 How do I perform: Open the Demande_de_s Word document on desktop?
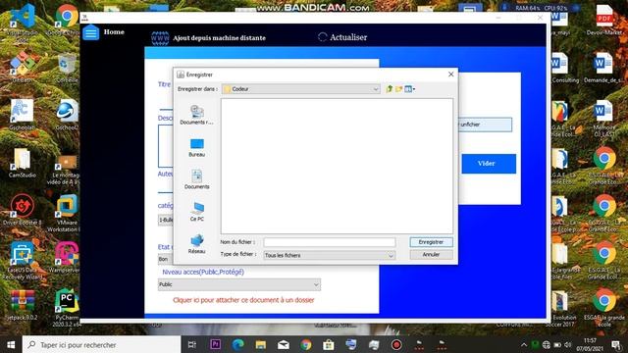(603, 68)
